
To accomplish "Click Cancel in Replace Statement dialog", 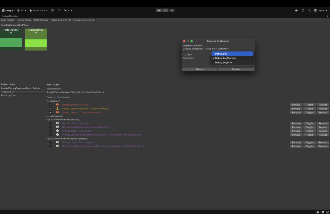I will [200, 69].
